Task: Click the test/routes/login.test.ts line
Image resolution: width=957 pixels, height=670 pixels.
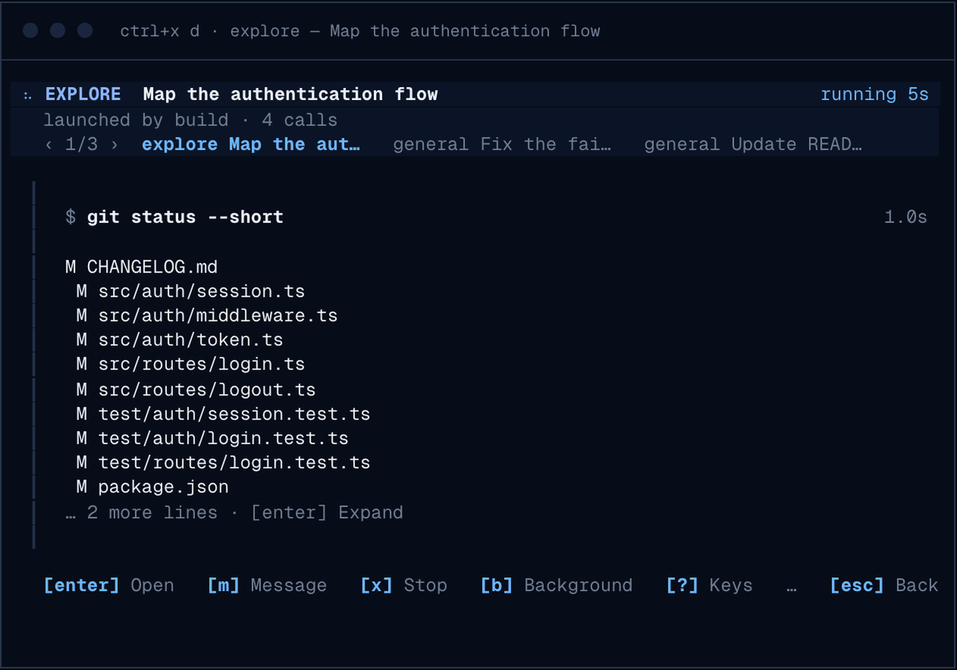Action: (x=223, y=463)
